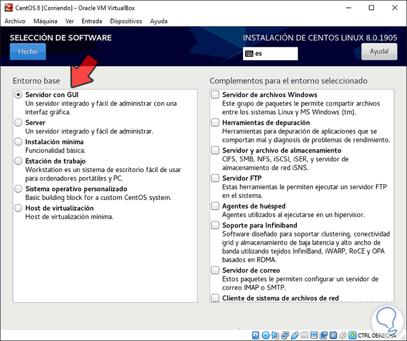Select Host de virtualización radio button
The height and width of the screenshot is (341, 407).
pos(18,208)
